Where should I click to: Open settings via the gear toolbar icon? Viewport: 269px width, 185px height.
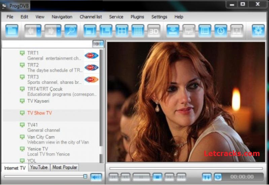pos(258,31)
